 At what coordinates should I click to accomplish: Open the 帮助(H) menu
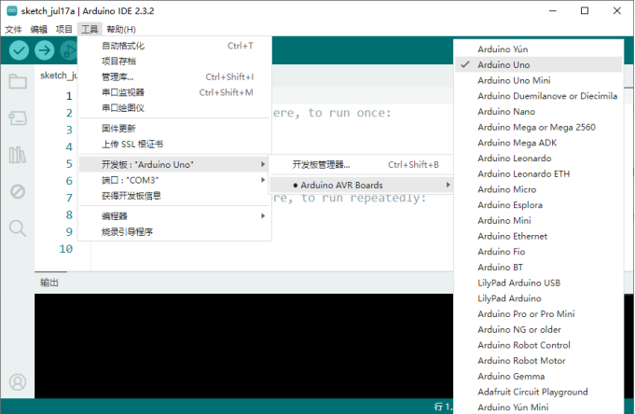[x=121, y=30]
